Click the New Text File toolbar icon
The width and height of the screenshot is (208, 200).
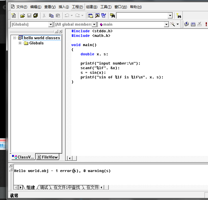coord(14,16)
